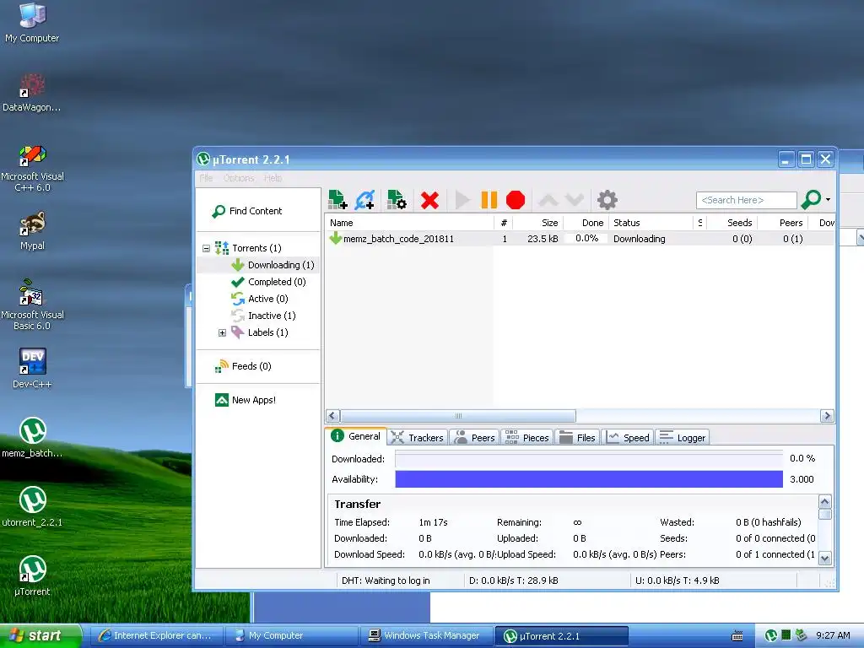Click the 23.5 kB size cell

[x=543, y=239]
